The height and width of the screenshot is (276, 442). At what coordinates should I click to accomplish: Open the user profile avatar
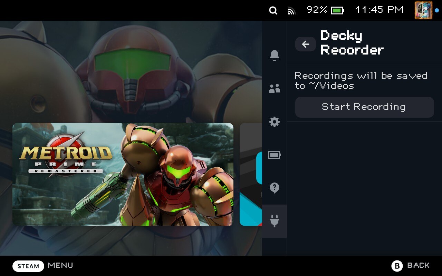click(423, 10)
